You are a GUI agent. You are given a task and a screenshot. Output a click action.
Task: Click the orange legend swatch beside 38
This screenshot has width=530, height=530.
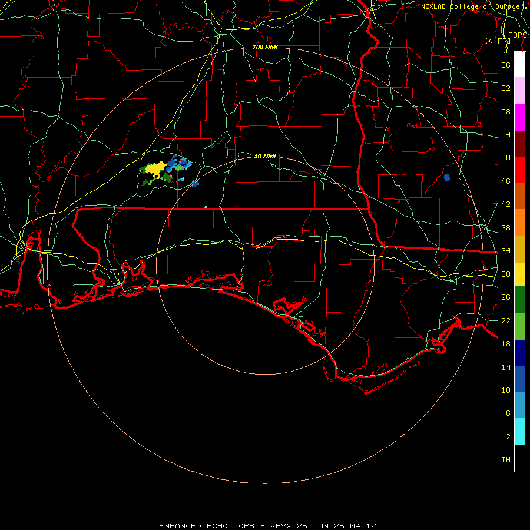pos(520,223)
